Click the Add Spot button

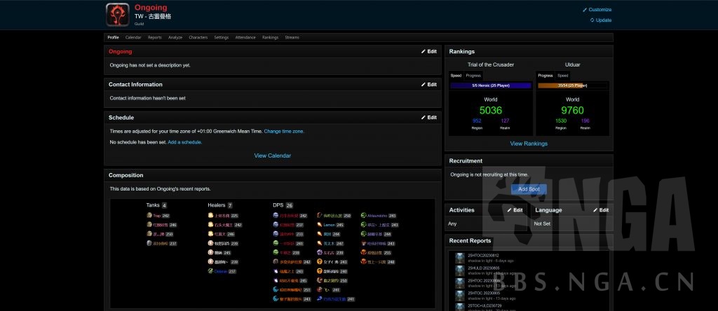click(529, 189)
